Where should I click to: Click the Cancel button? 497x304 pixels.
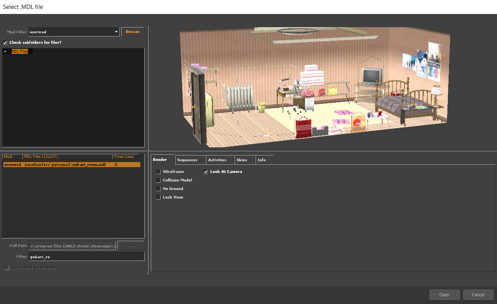tap(478, 295)
